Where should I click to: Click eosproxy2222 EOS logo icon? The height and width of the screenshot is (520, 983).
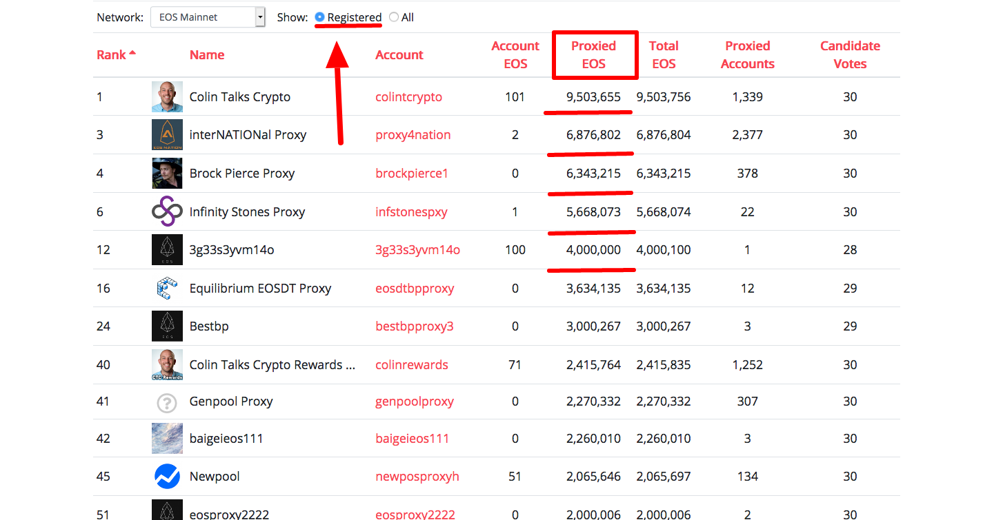click(x=167, y=510)
